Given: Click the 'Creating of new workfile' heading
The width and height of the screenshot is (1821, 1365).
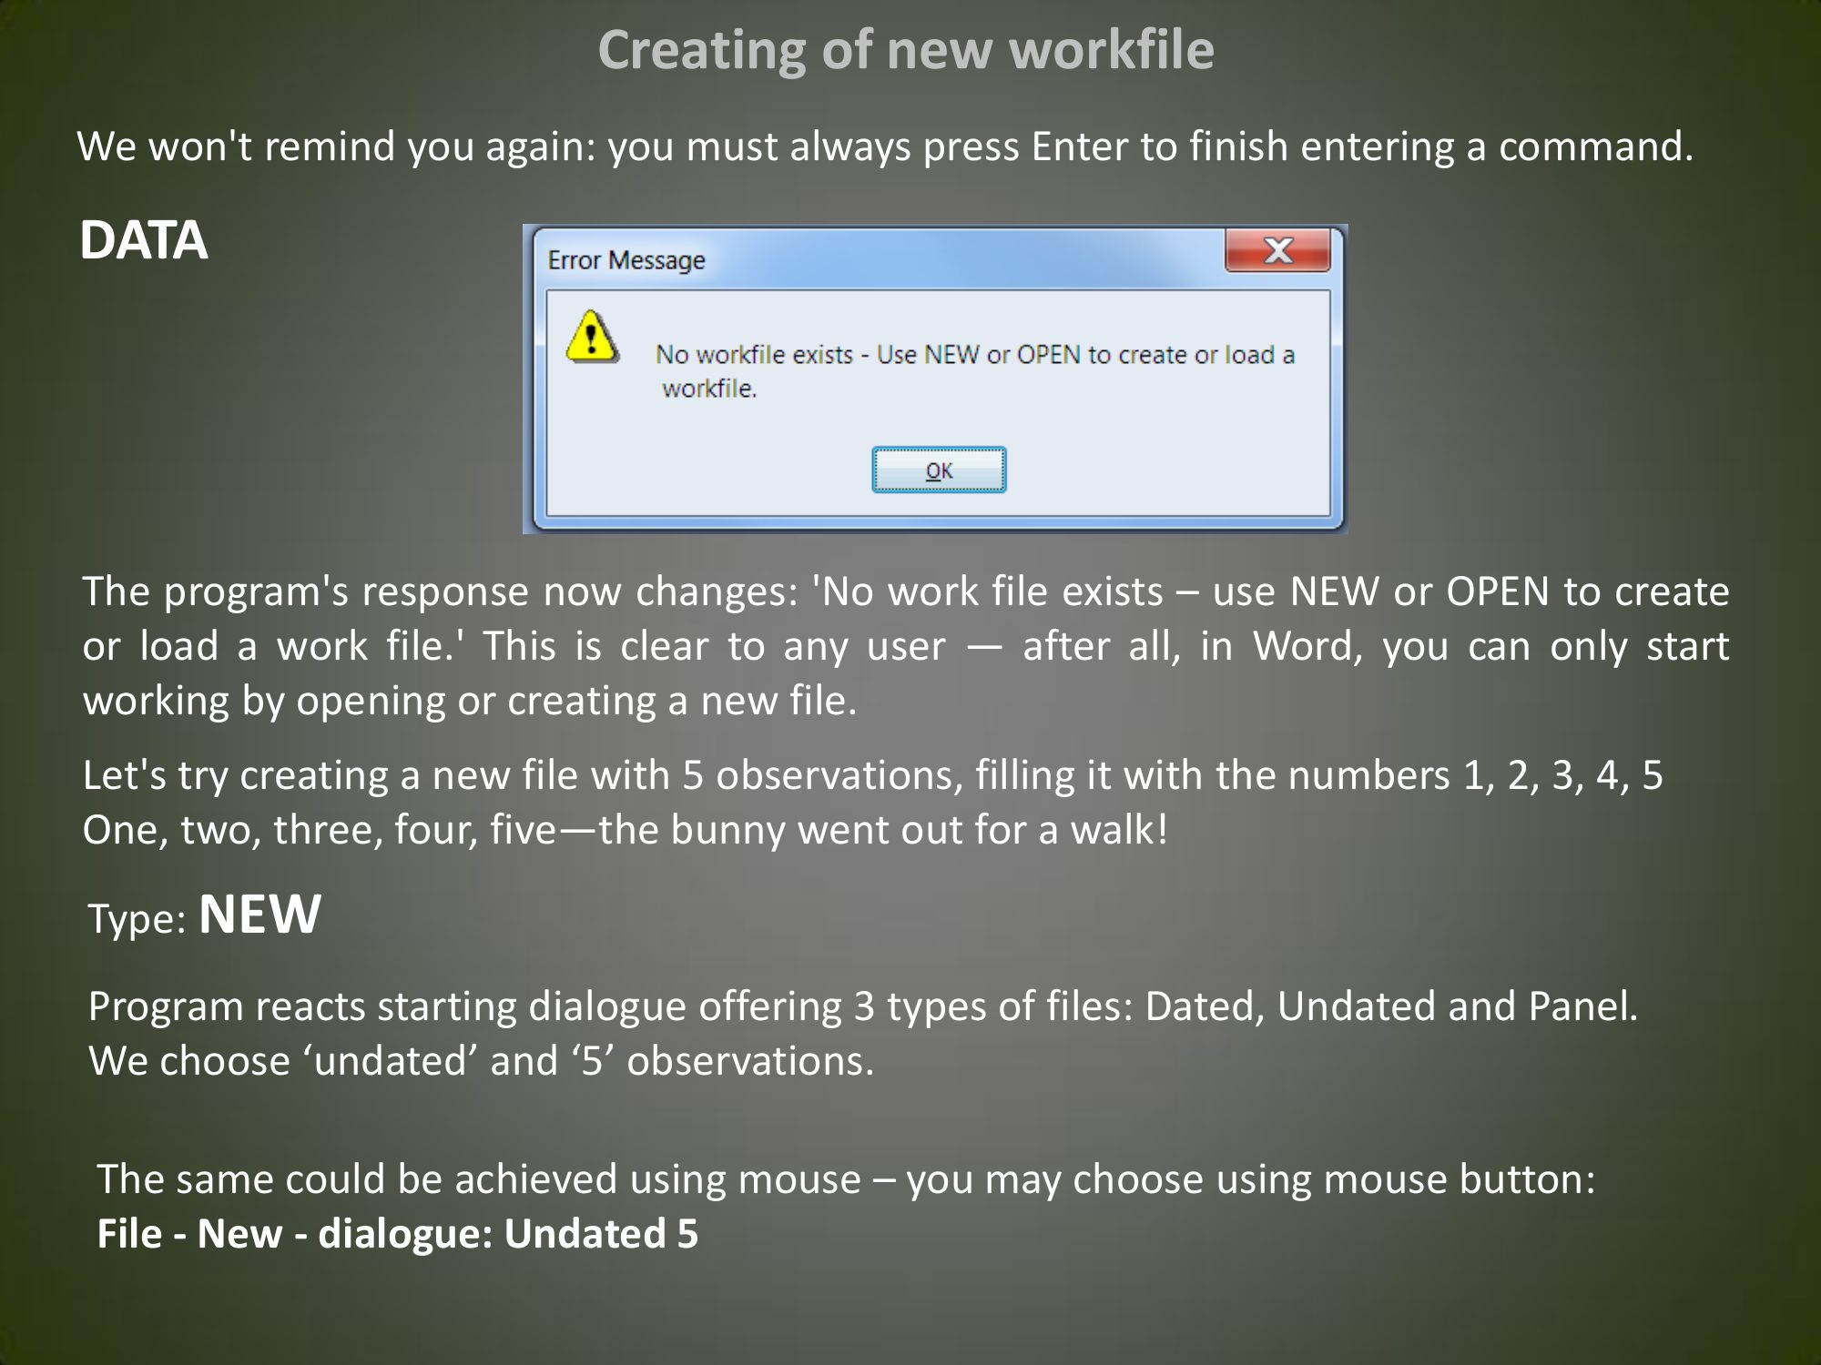Looking at the screenshot, I should click(x=906, y=49).
